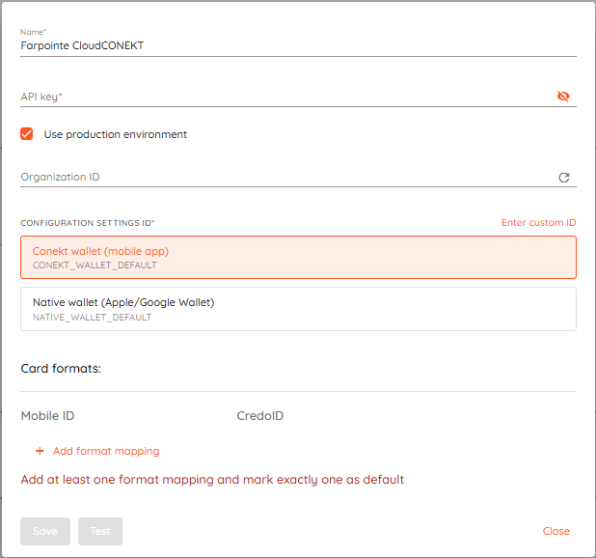Click the Save button
The image size is (596, 558).
[x=45, y=531]
